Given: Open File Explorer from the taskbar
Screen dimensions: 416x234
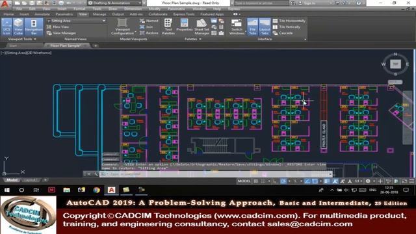Looking at the screenshot, I should pyautogui.click(x=66, y=190).
